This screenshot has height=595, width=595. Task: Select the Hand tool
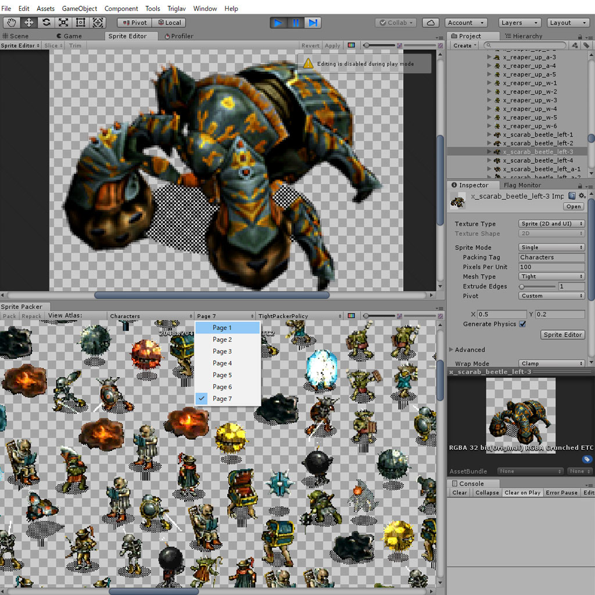[x=12, y=23]
